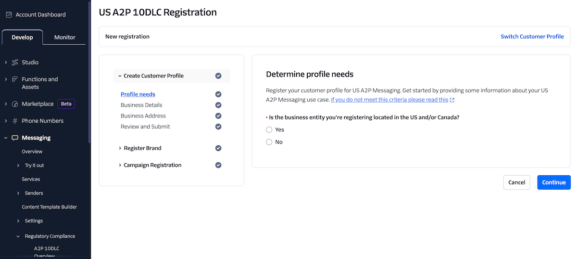Select the No radio button
Screen dimensions: 577x259
pyautogui.click(x=269, y=142)
